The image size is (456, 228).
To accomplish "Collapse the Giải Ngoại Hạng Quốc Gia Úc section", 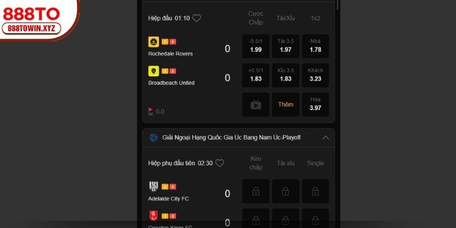I will (x=325, y=137).
